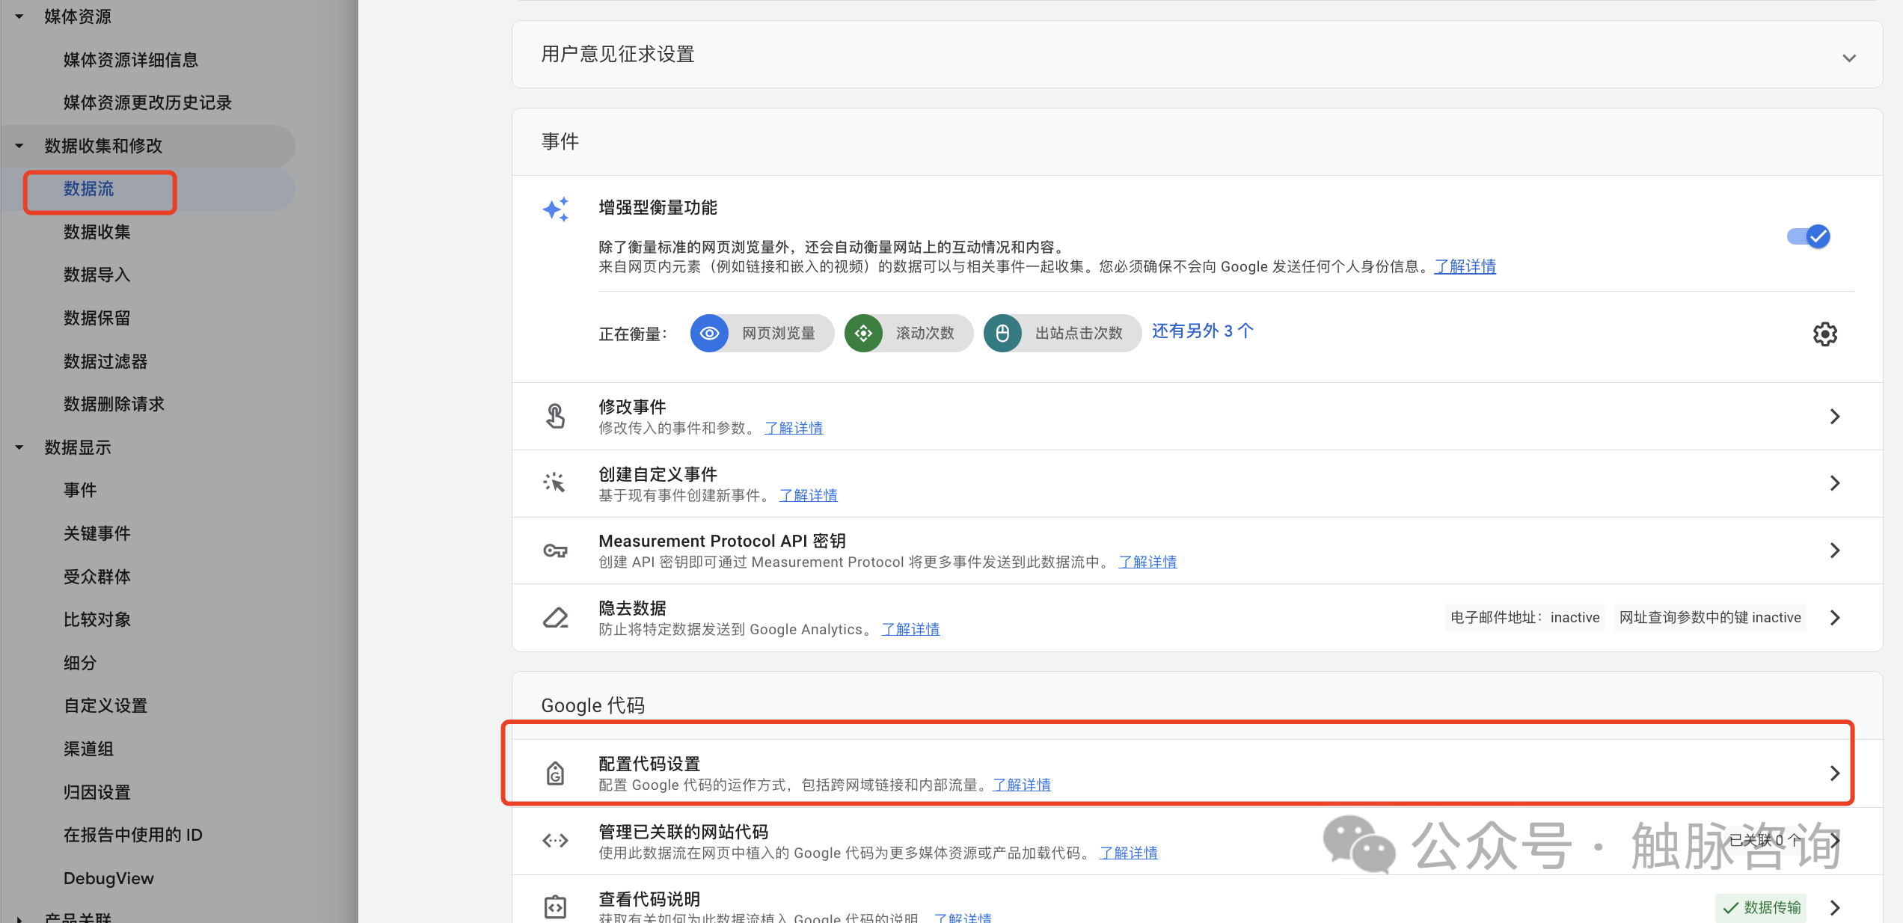Click the Measurement Protocol key icon

point(555,551)
